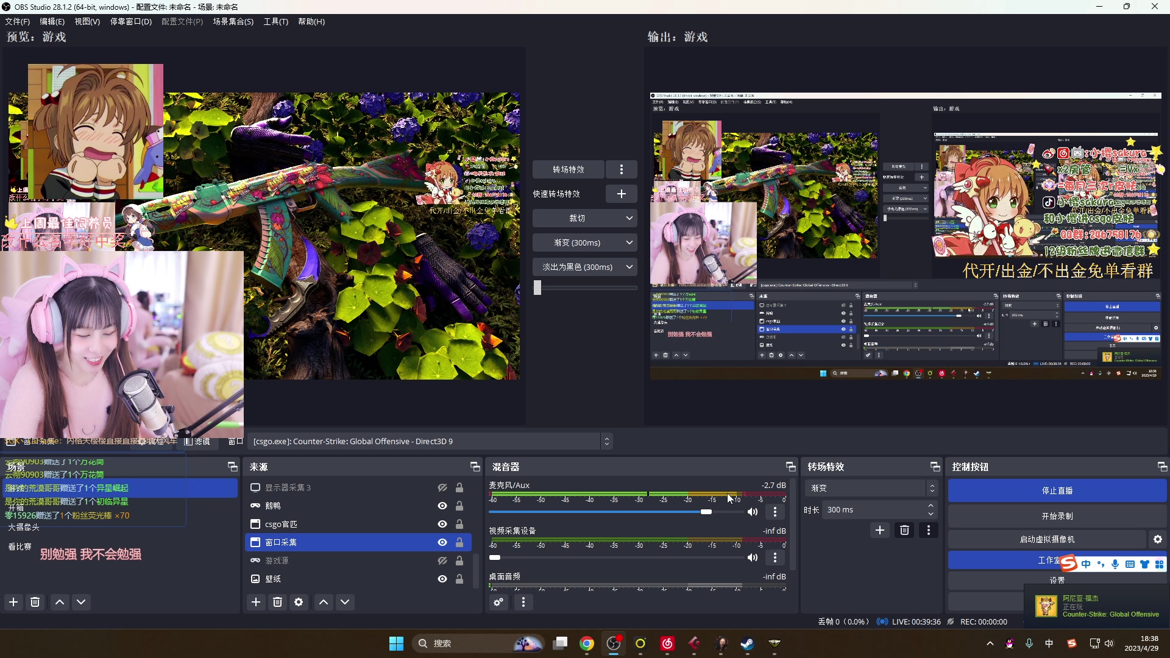Expand the 渐变 scene transition dropdown
The height and width of the screenshot is (658, 1170).
871,488
